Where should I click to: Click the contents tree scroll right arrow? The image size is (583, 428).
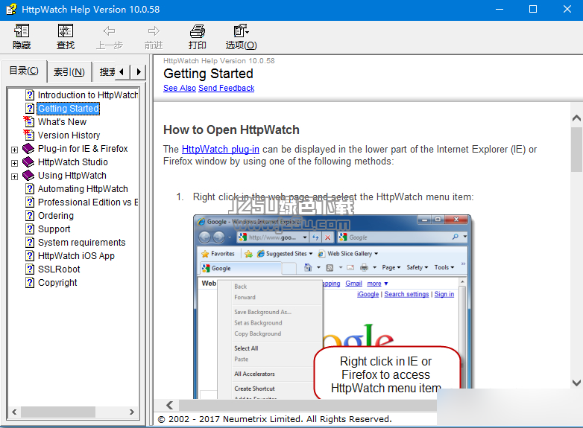point(132,412)
